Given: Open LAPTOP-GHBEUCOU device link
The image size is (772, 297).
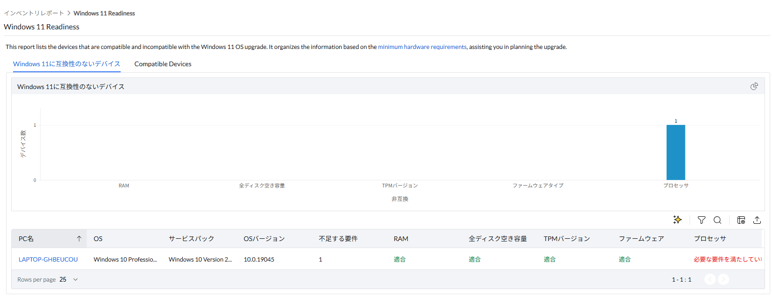Looking at the screenshot, I should click(x=48, y=260).
